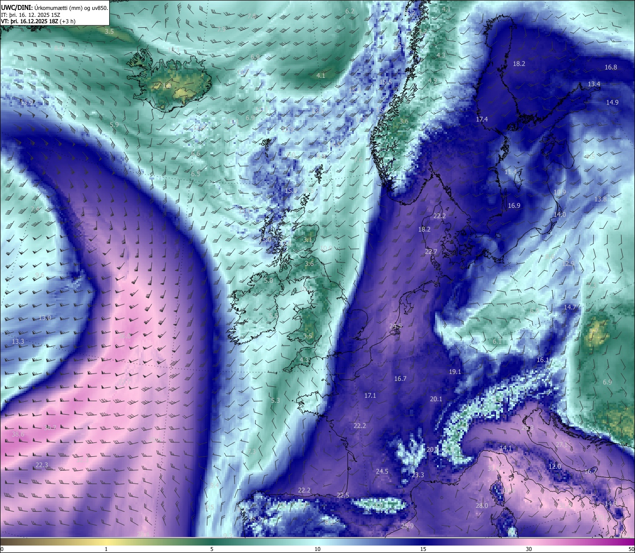Click the 14.1 value on the map

(x=506, y=448)
